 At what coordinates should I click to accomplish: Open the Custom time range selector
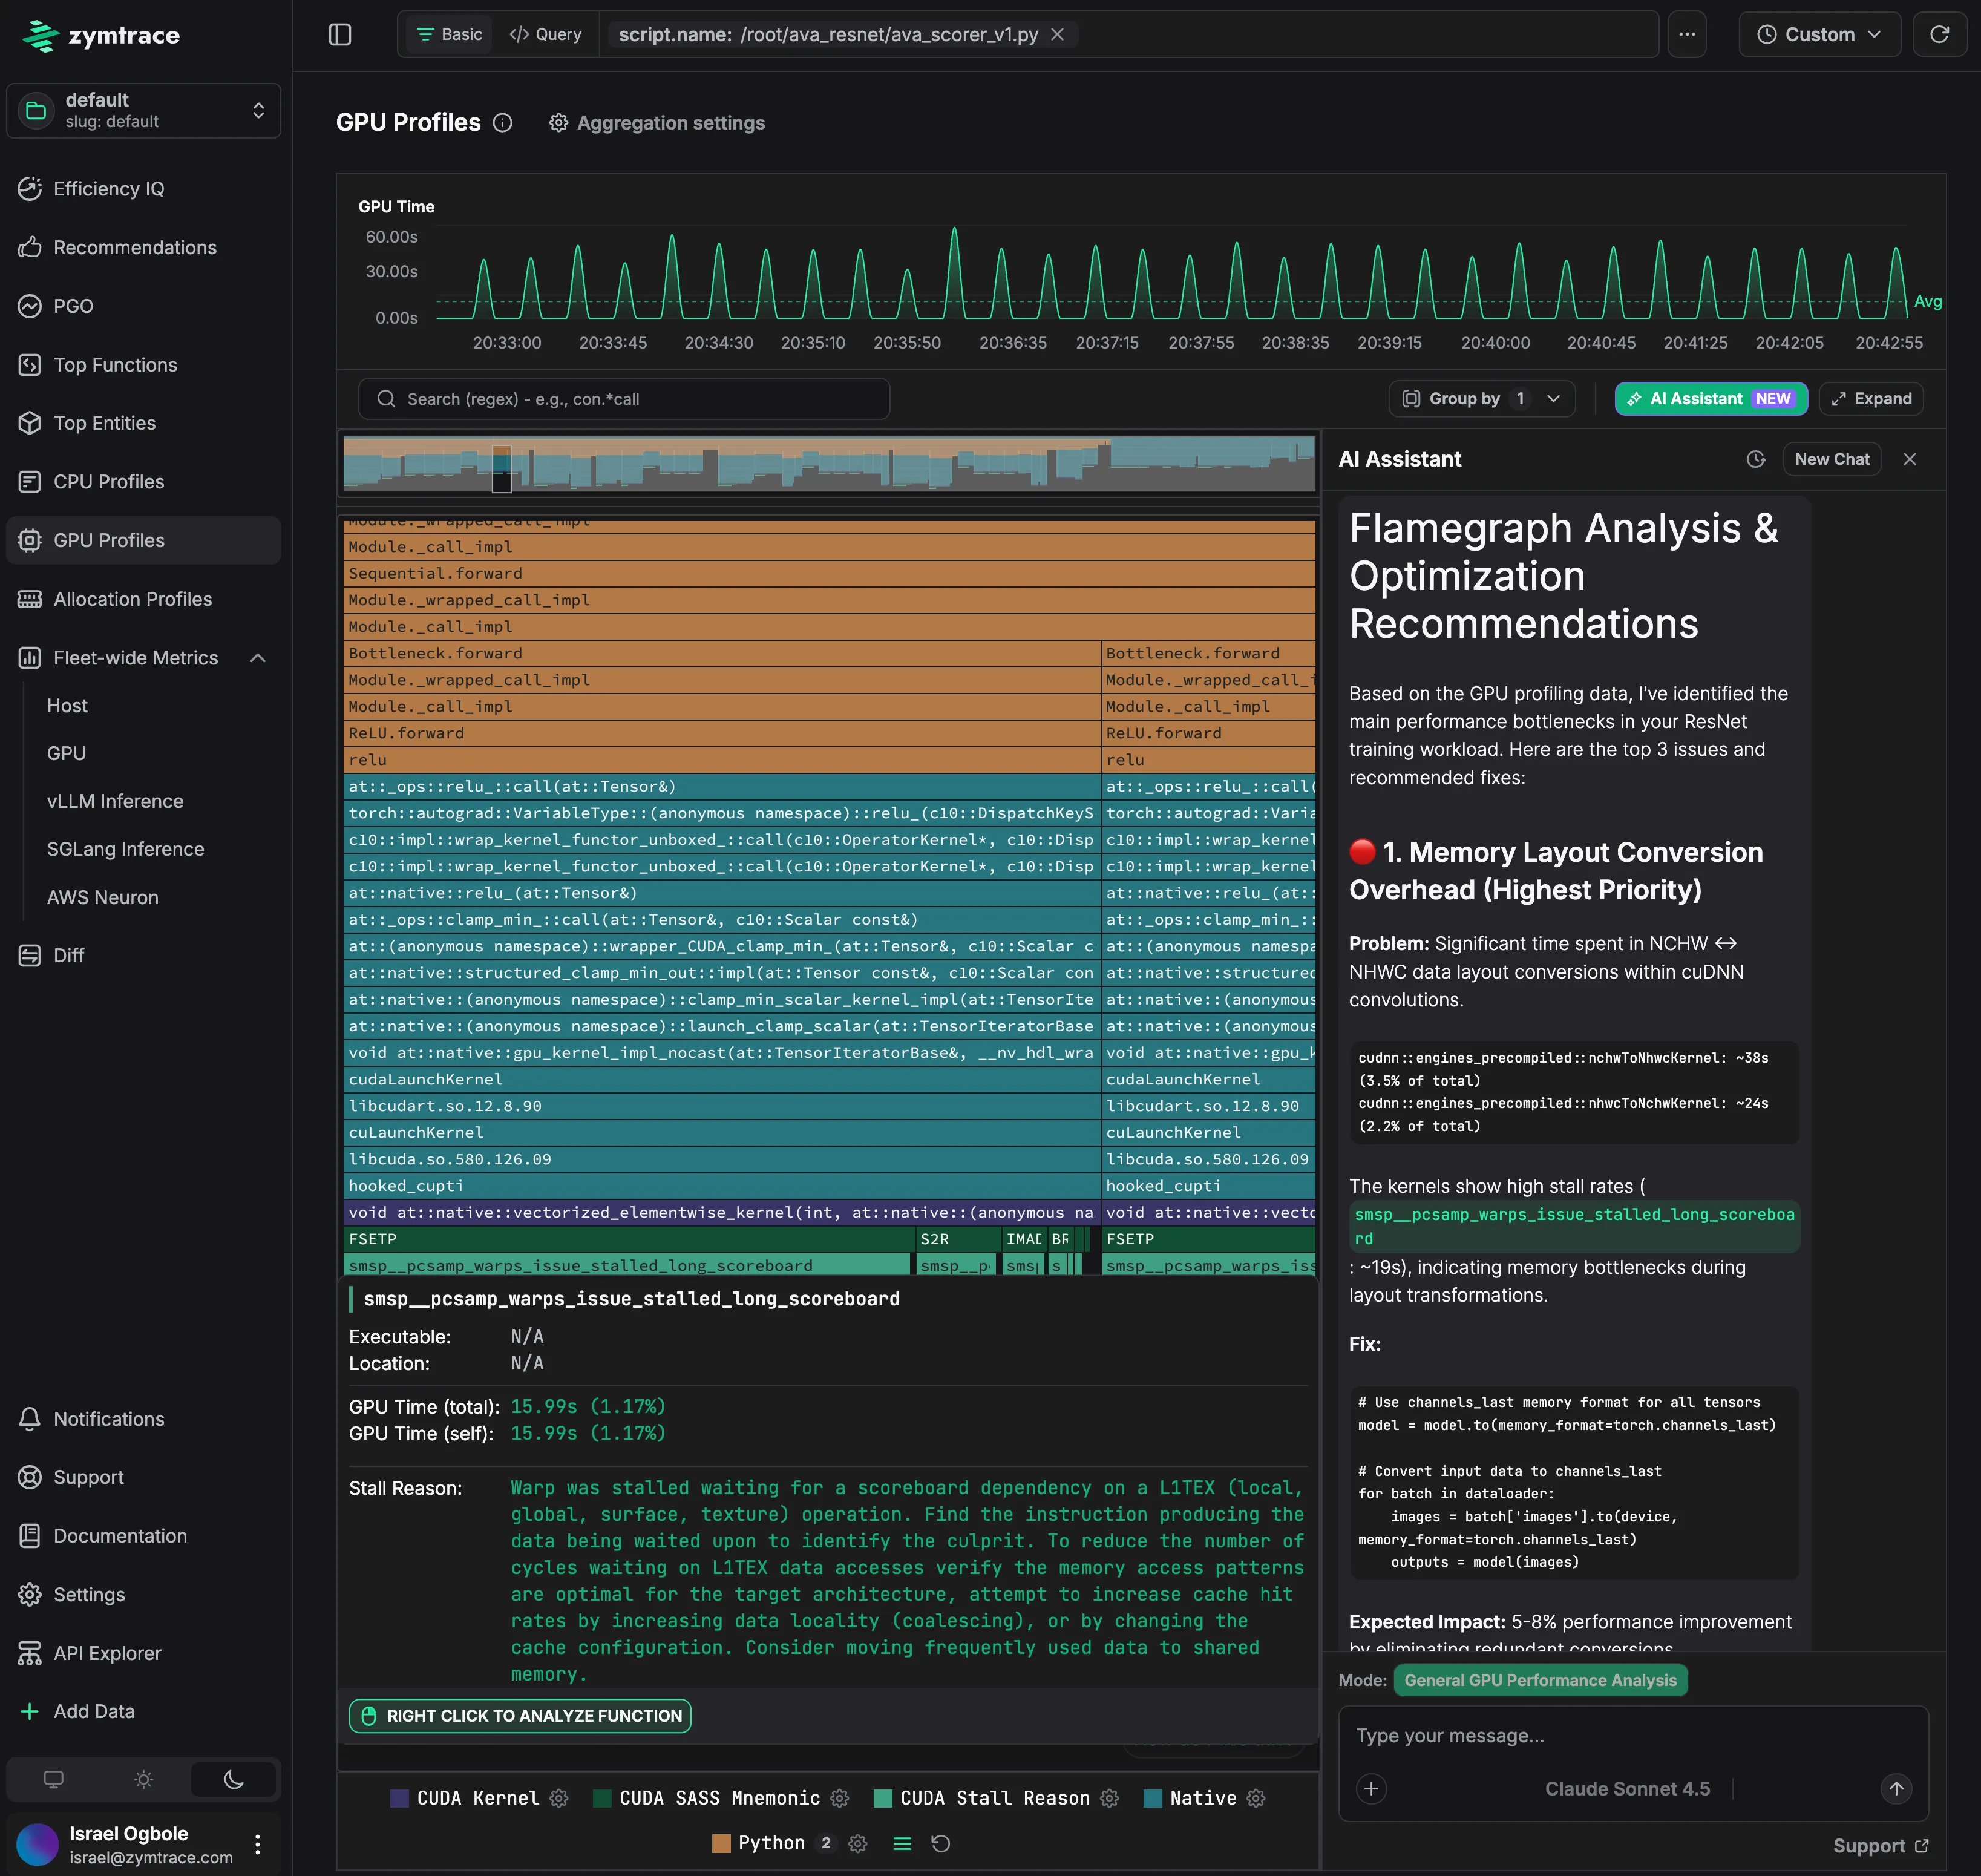click(1818, 33)
